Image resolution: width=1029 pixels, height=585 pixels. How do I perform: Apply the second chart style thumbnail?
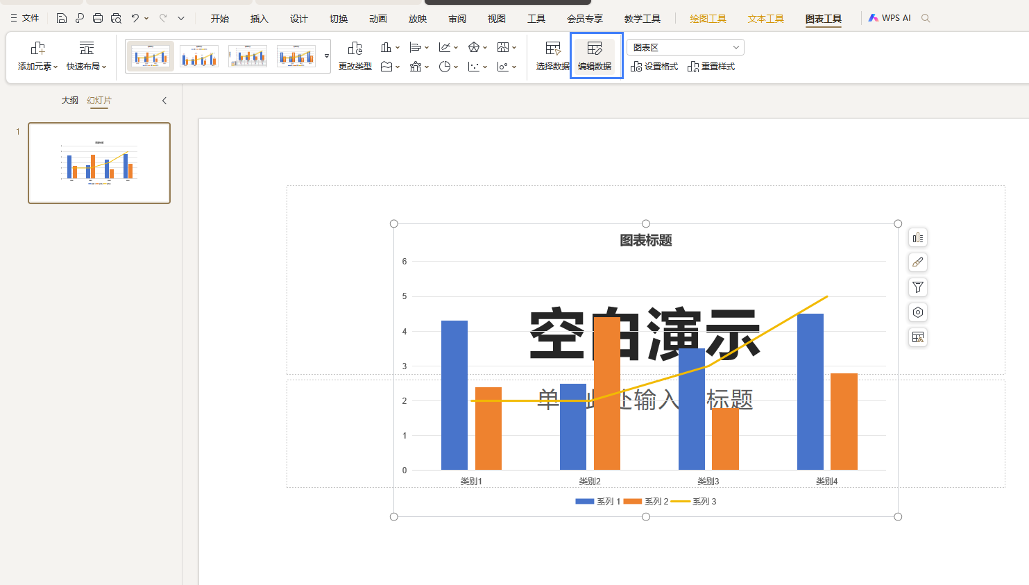tap(199, 56)
